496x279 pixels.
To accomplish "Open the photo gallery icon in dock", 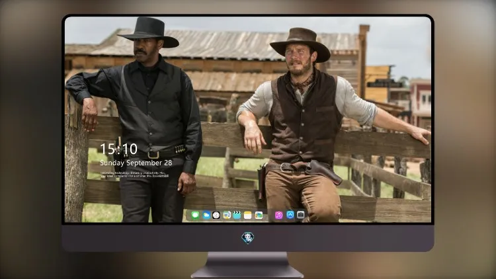I will [x=259, y=216].
